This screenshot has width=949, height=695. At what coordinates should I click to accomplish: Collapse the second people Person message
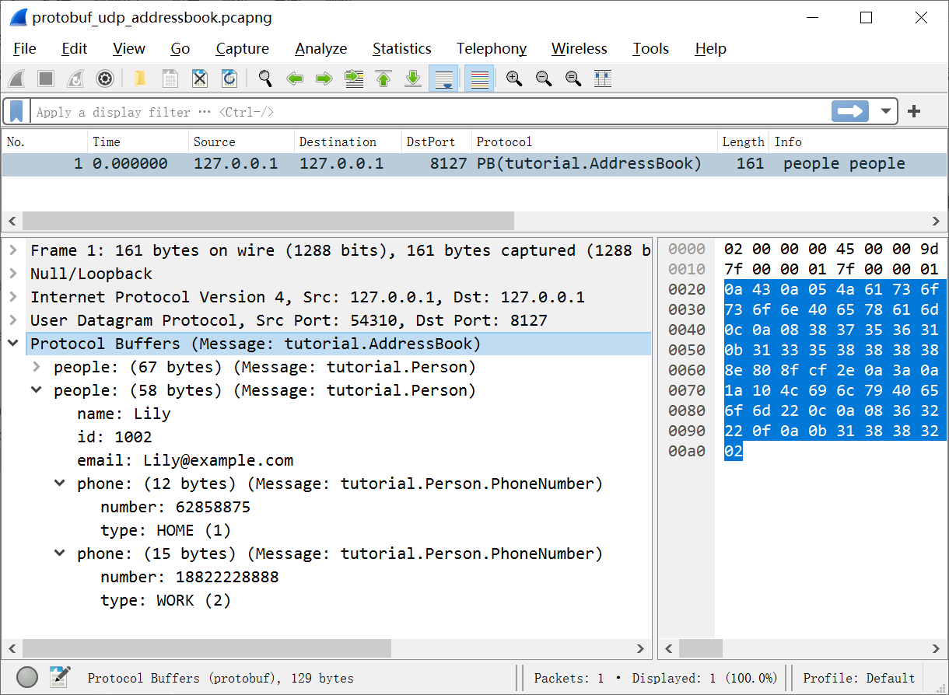[x=37, y=390]
